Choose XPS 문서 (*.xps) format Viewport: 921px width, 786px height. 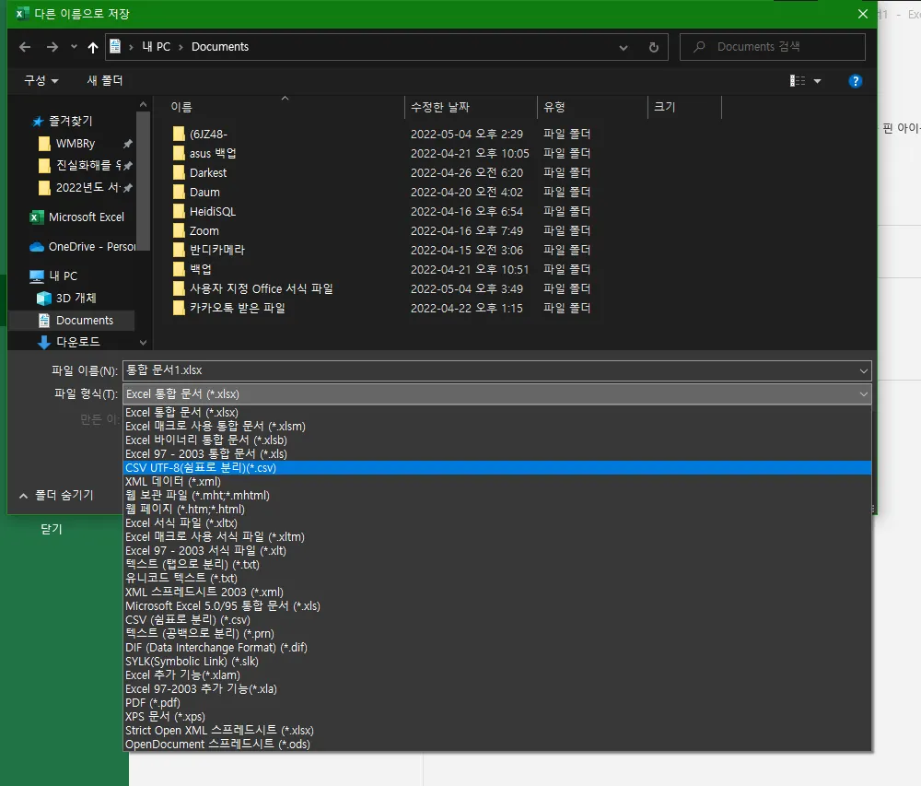[x=497, y=717]
